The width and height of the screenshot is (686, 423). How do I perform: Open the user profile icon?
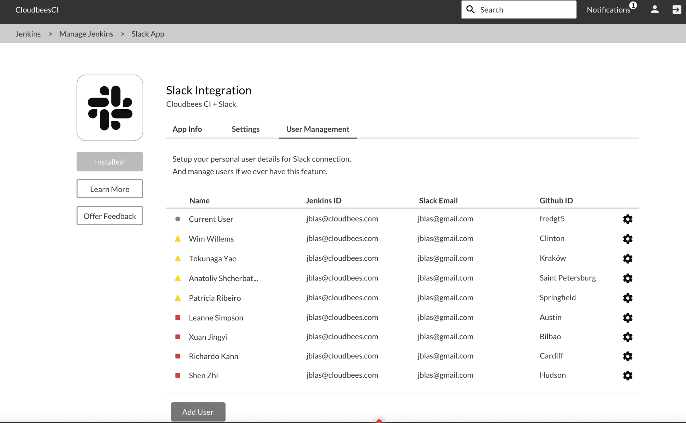[654, 10]
